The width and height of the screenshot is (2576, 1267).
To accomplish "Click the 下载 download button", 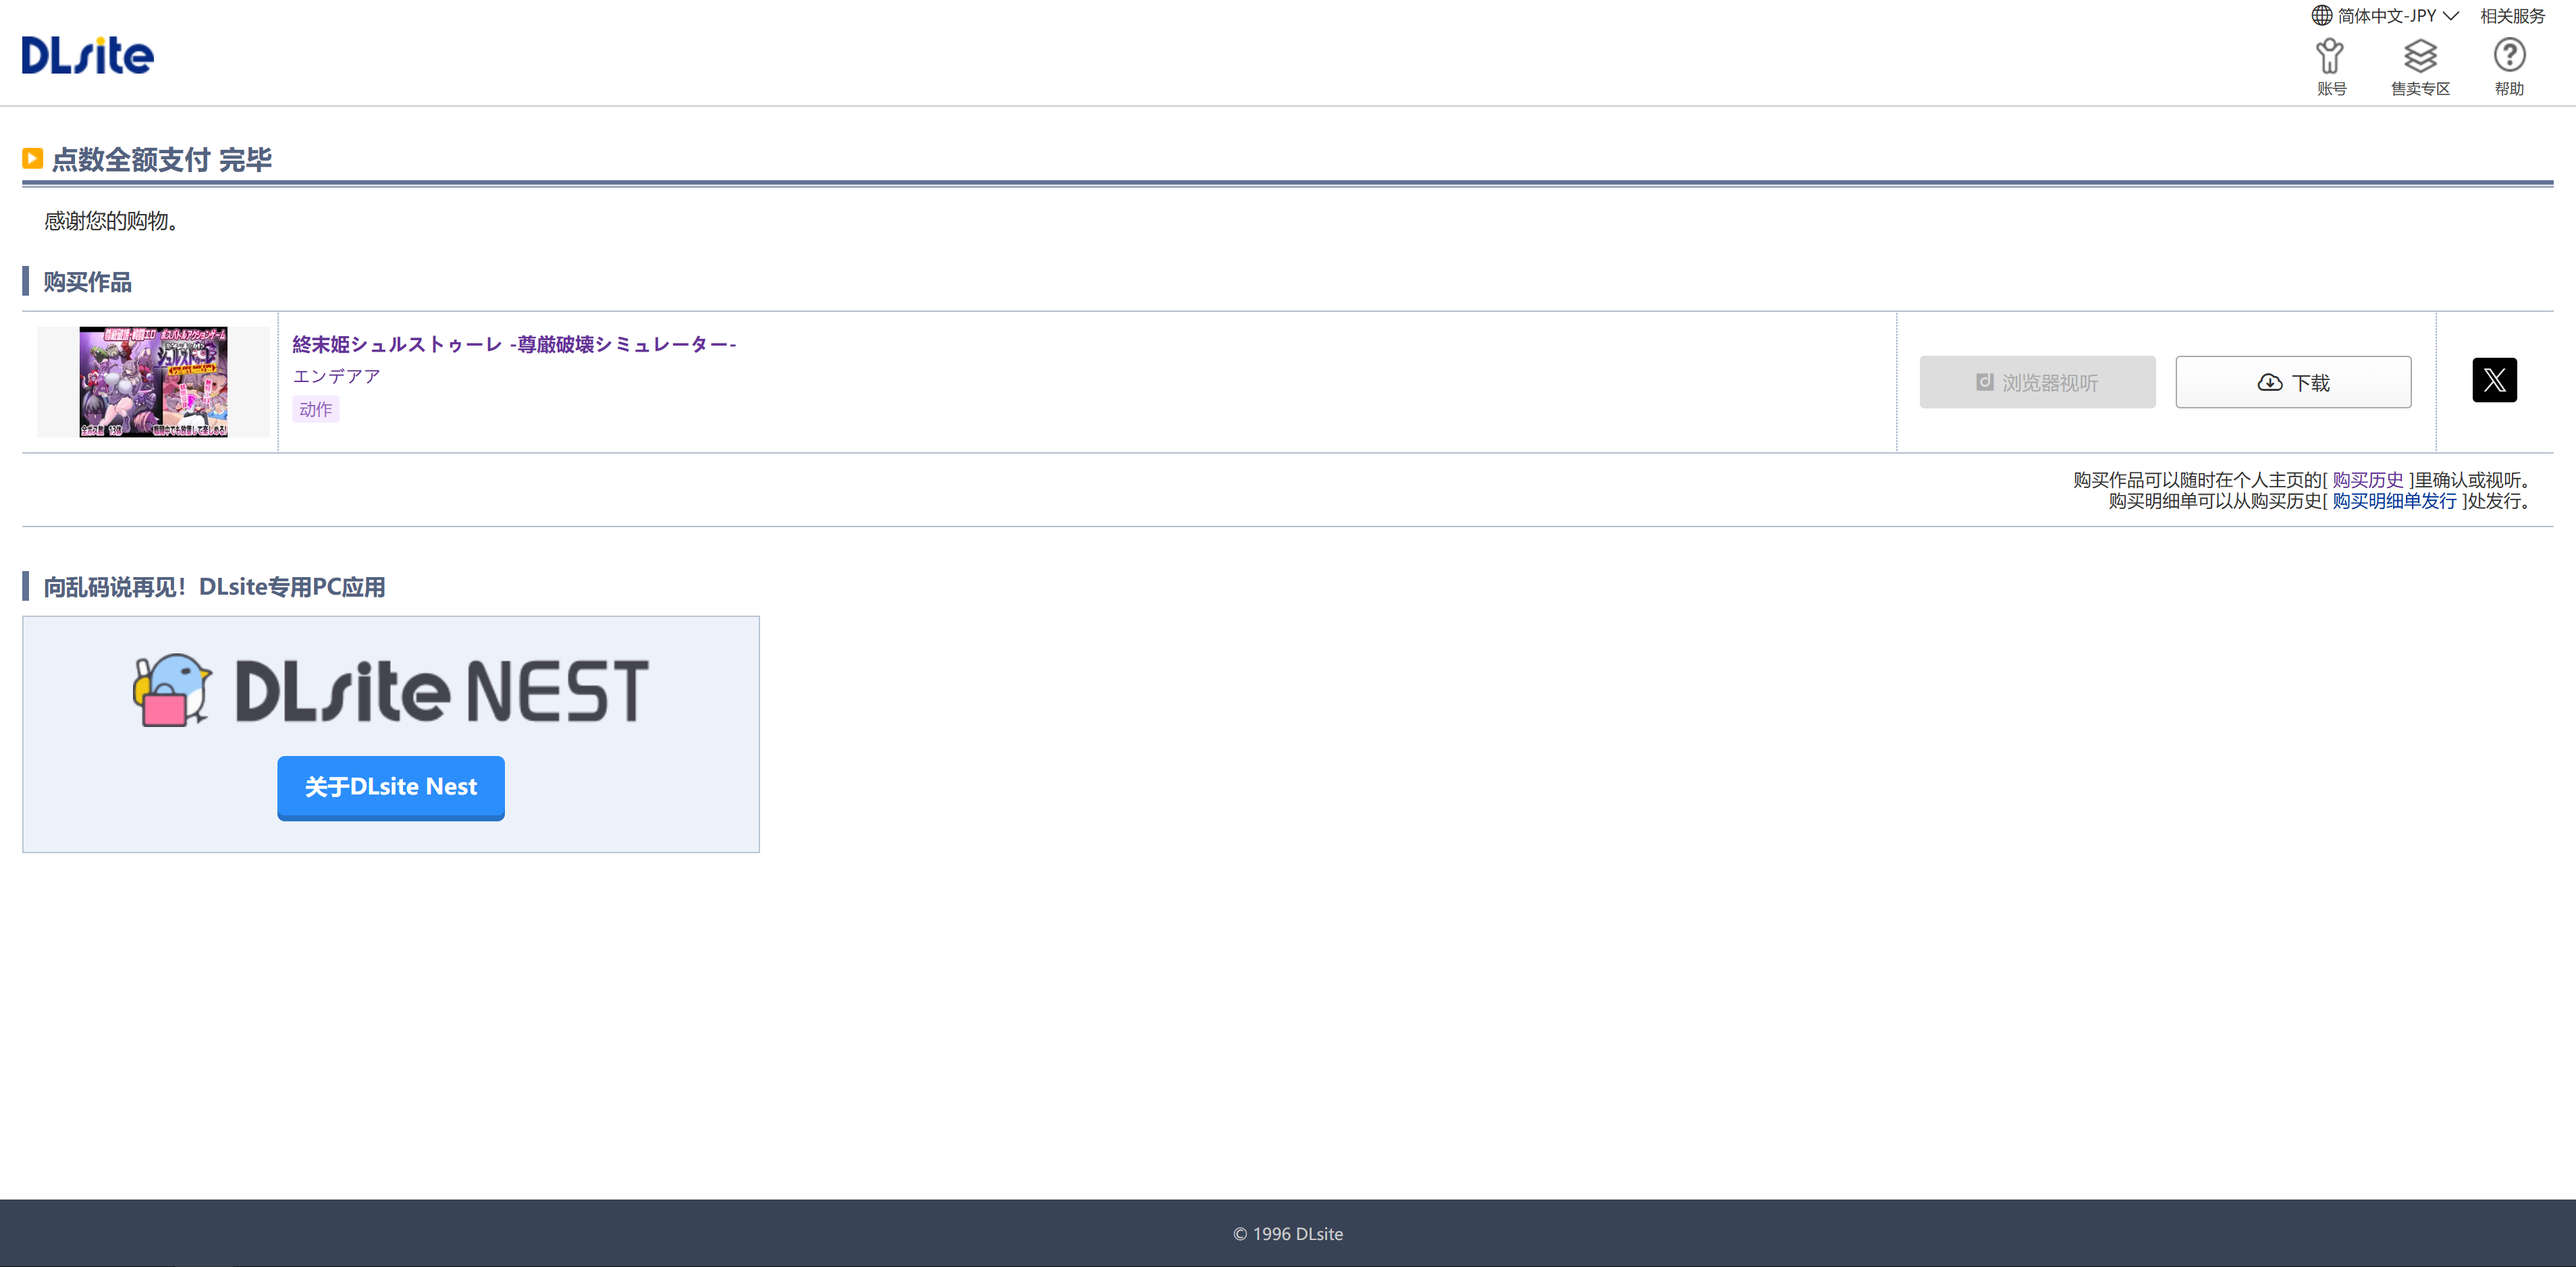I will (2293, 382).
